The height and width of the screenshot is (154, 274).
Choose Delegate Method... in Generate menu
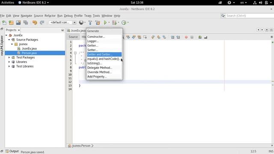[104, 68]
